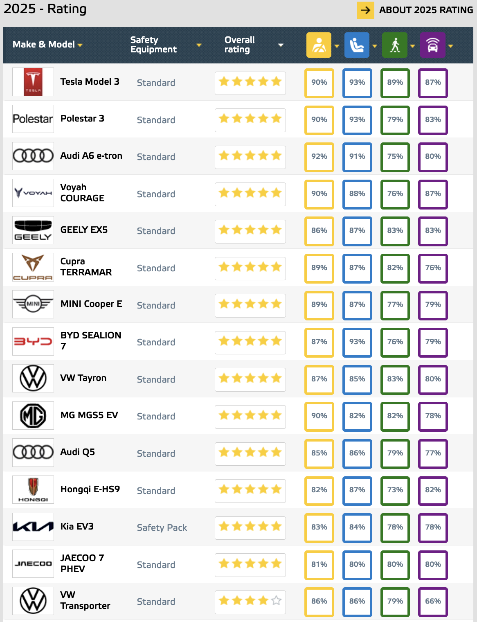Sort by Make & Model dropdown arrow
477x622 pixels.
(80, 45)
